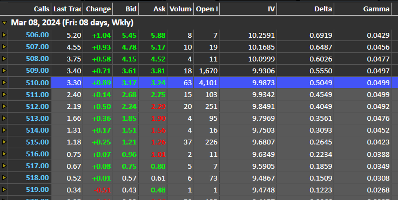The width and height of the screenshot is (398, 200).
Task: Sort by the Last Trade column header
Action: point(67,9)
